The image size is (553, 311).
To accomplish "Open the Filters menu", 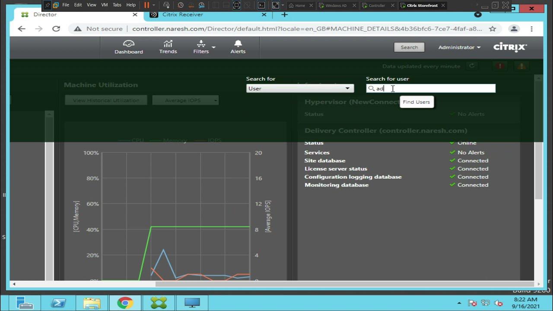I will 204,47.
